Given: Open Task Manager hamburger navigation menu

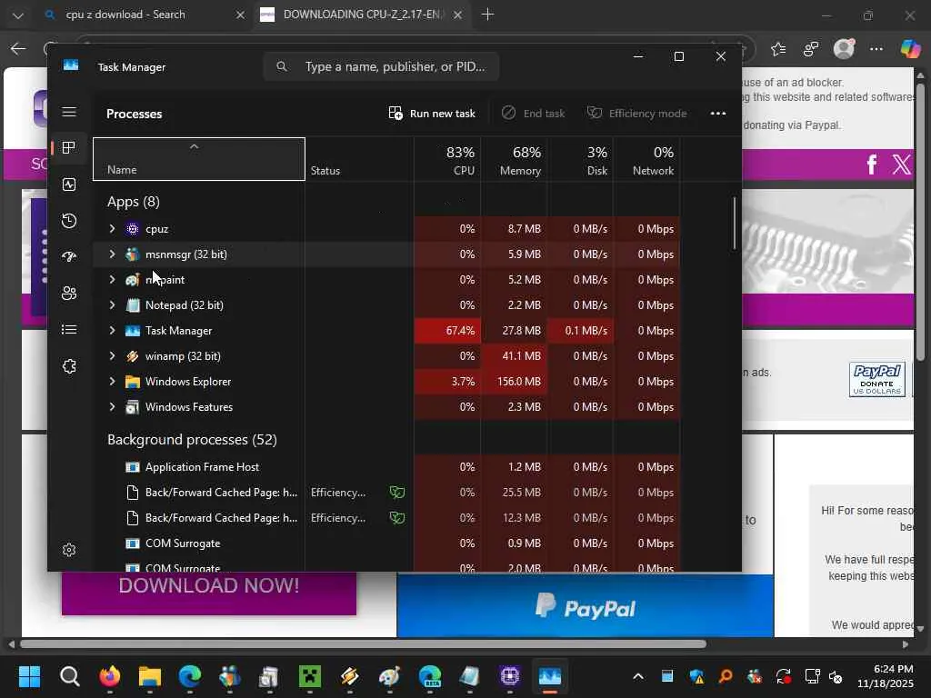Looking at the screenshot, I should [x=69, y=112].
